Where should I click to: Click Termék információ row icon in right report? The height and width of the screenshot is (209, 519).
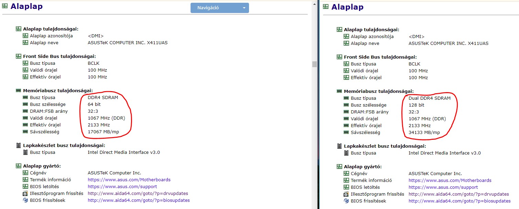[x=346, y=180]
